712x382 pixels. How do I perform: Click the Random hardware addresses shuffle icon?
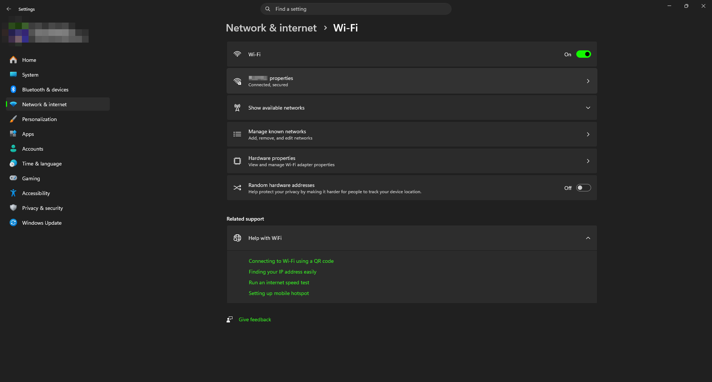coord(237,188)
